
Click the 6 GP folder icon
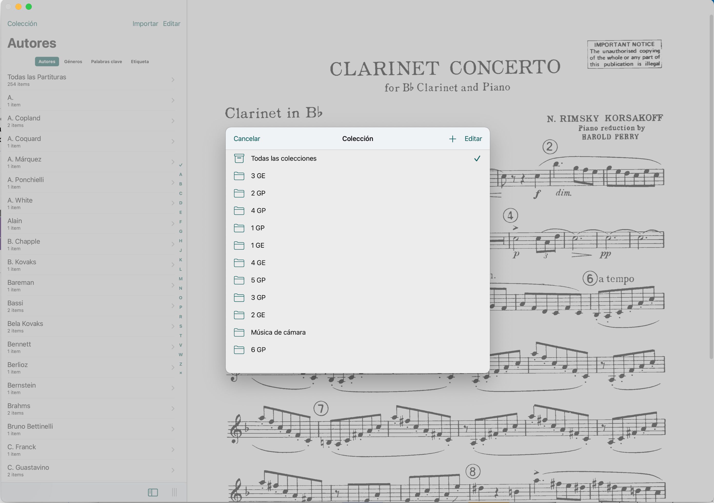click(239, 350)
